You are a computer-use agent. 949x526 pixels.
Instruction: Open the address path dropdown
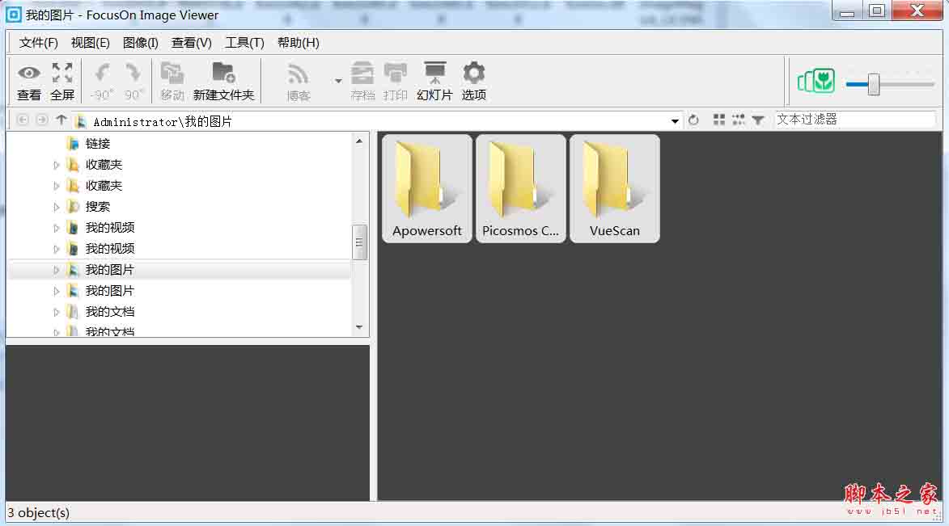(675, 121)
